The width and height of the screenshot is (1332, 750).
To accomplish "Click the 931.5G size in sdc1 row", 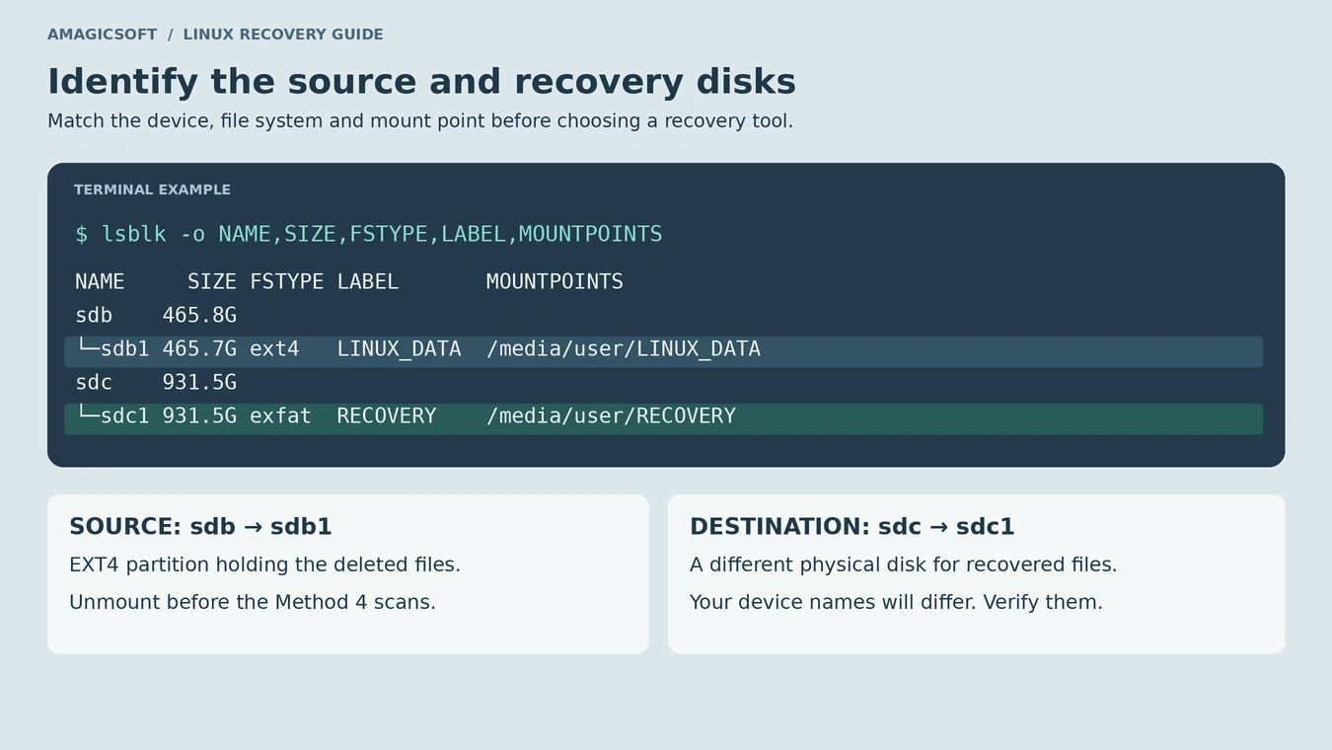I will click(199, 416).
